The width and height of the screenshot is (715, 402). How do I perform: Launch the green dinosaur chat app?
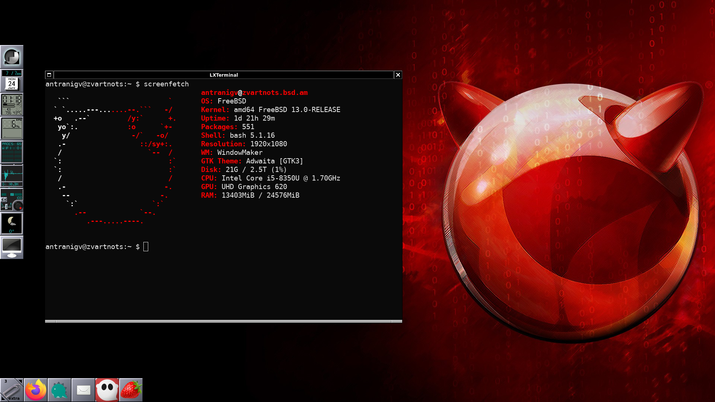point(60,390)
